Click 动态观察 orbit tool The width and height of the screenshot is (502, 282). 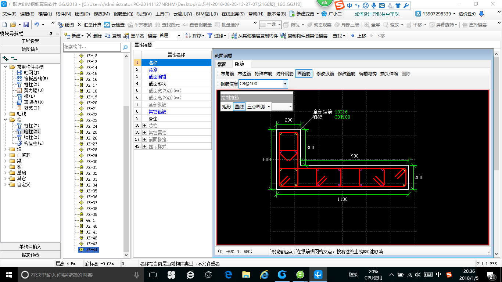[x=319, y=25]
